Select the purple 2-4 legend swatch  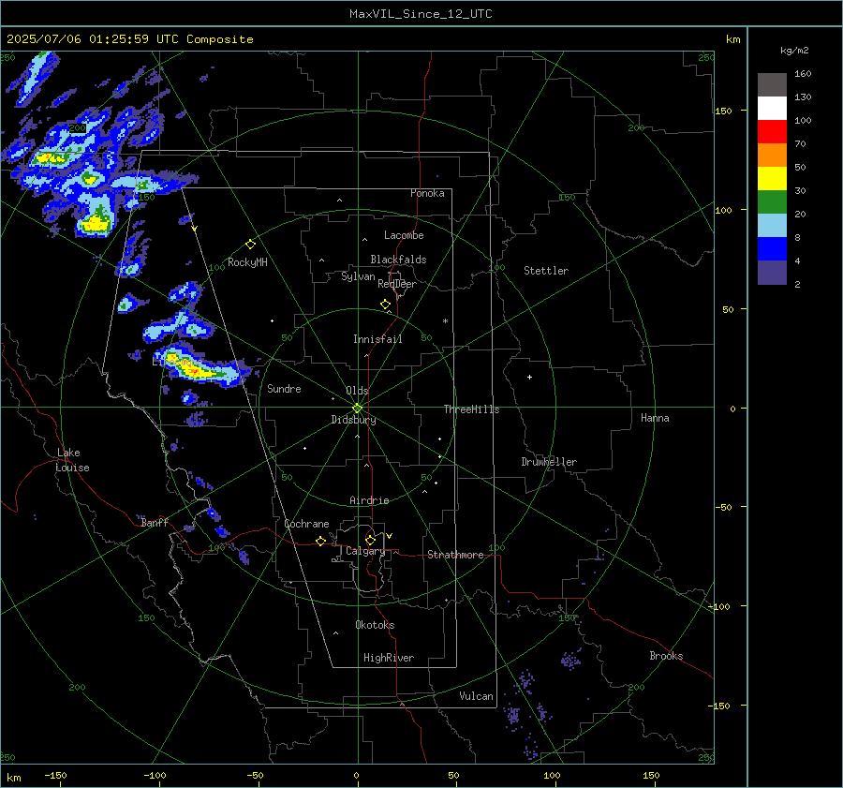tap(772, 273)
